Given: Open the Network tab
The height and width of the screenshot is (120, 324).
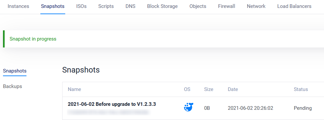Looking at the screenshot, I should tap(256, 6).
